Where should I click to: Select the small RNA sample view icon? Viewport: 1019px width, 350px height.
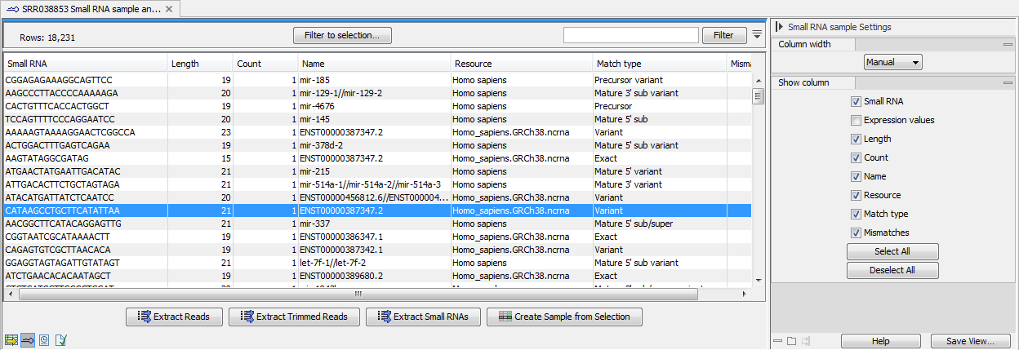(x=28, y=339)
